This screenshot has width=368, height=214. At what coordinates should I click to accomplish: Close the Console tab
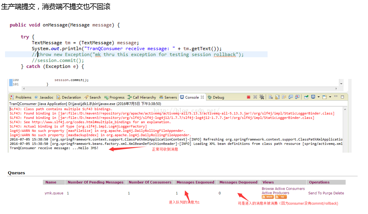pos(202,97)
